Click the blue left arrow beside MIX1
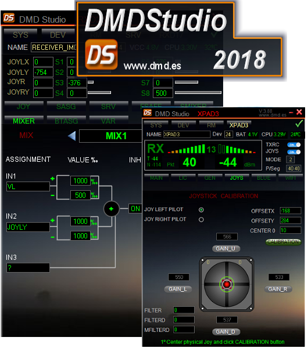The height and width of the screenshot is (348, 308). pos(72,136)
